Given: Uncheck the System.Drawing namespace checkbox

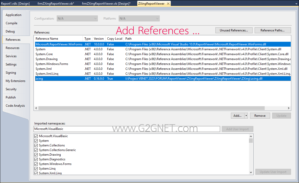Looking at the screenshot, I should [x=36, y=155].
